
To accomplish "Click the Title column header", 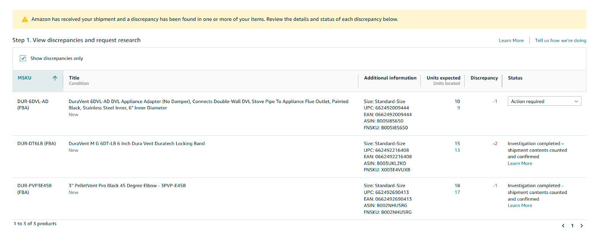I will point(74,78).
